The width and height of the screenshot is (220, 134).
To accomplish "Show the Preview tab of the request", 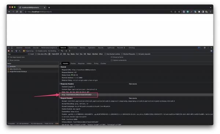I will tap(73, 63).
